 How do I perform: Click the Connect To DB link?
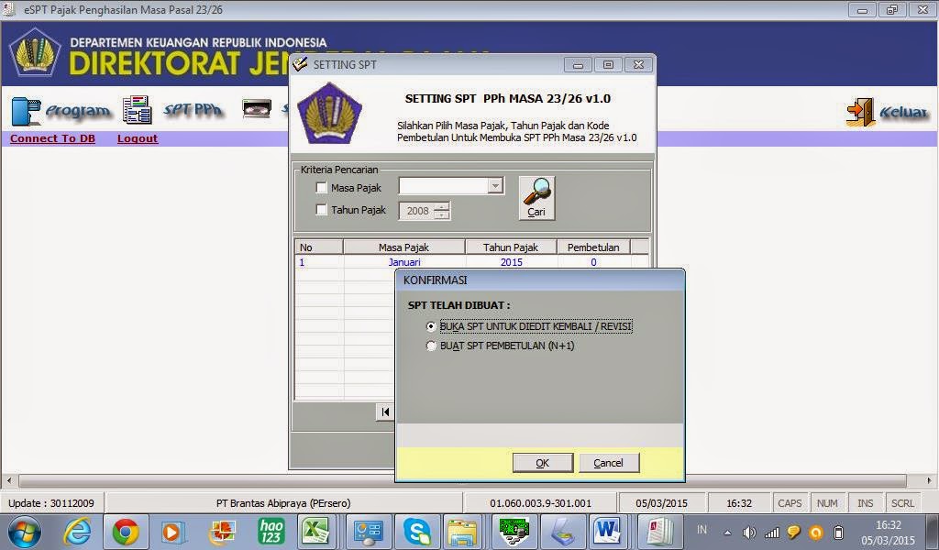point(52,138)
